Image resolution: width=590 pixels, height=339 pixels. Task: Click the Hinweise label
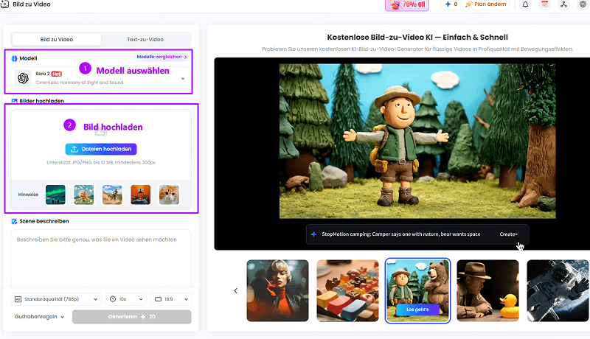[x=28, y=195]
